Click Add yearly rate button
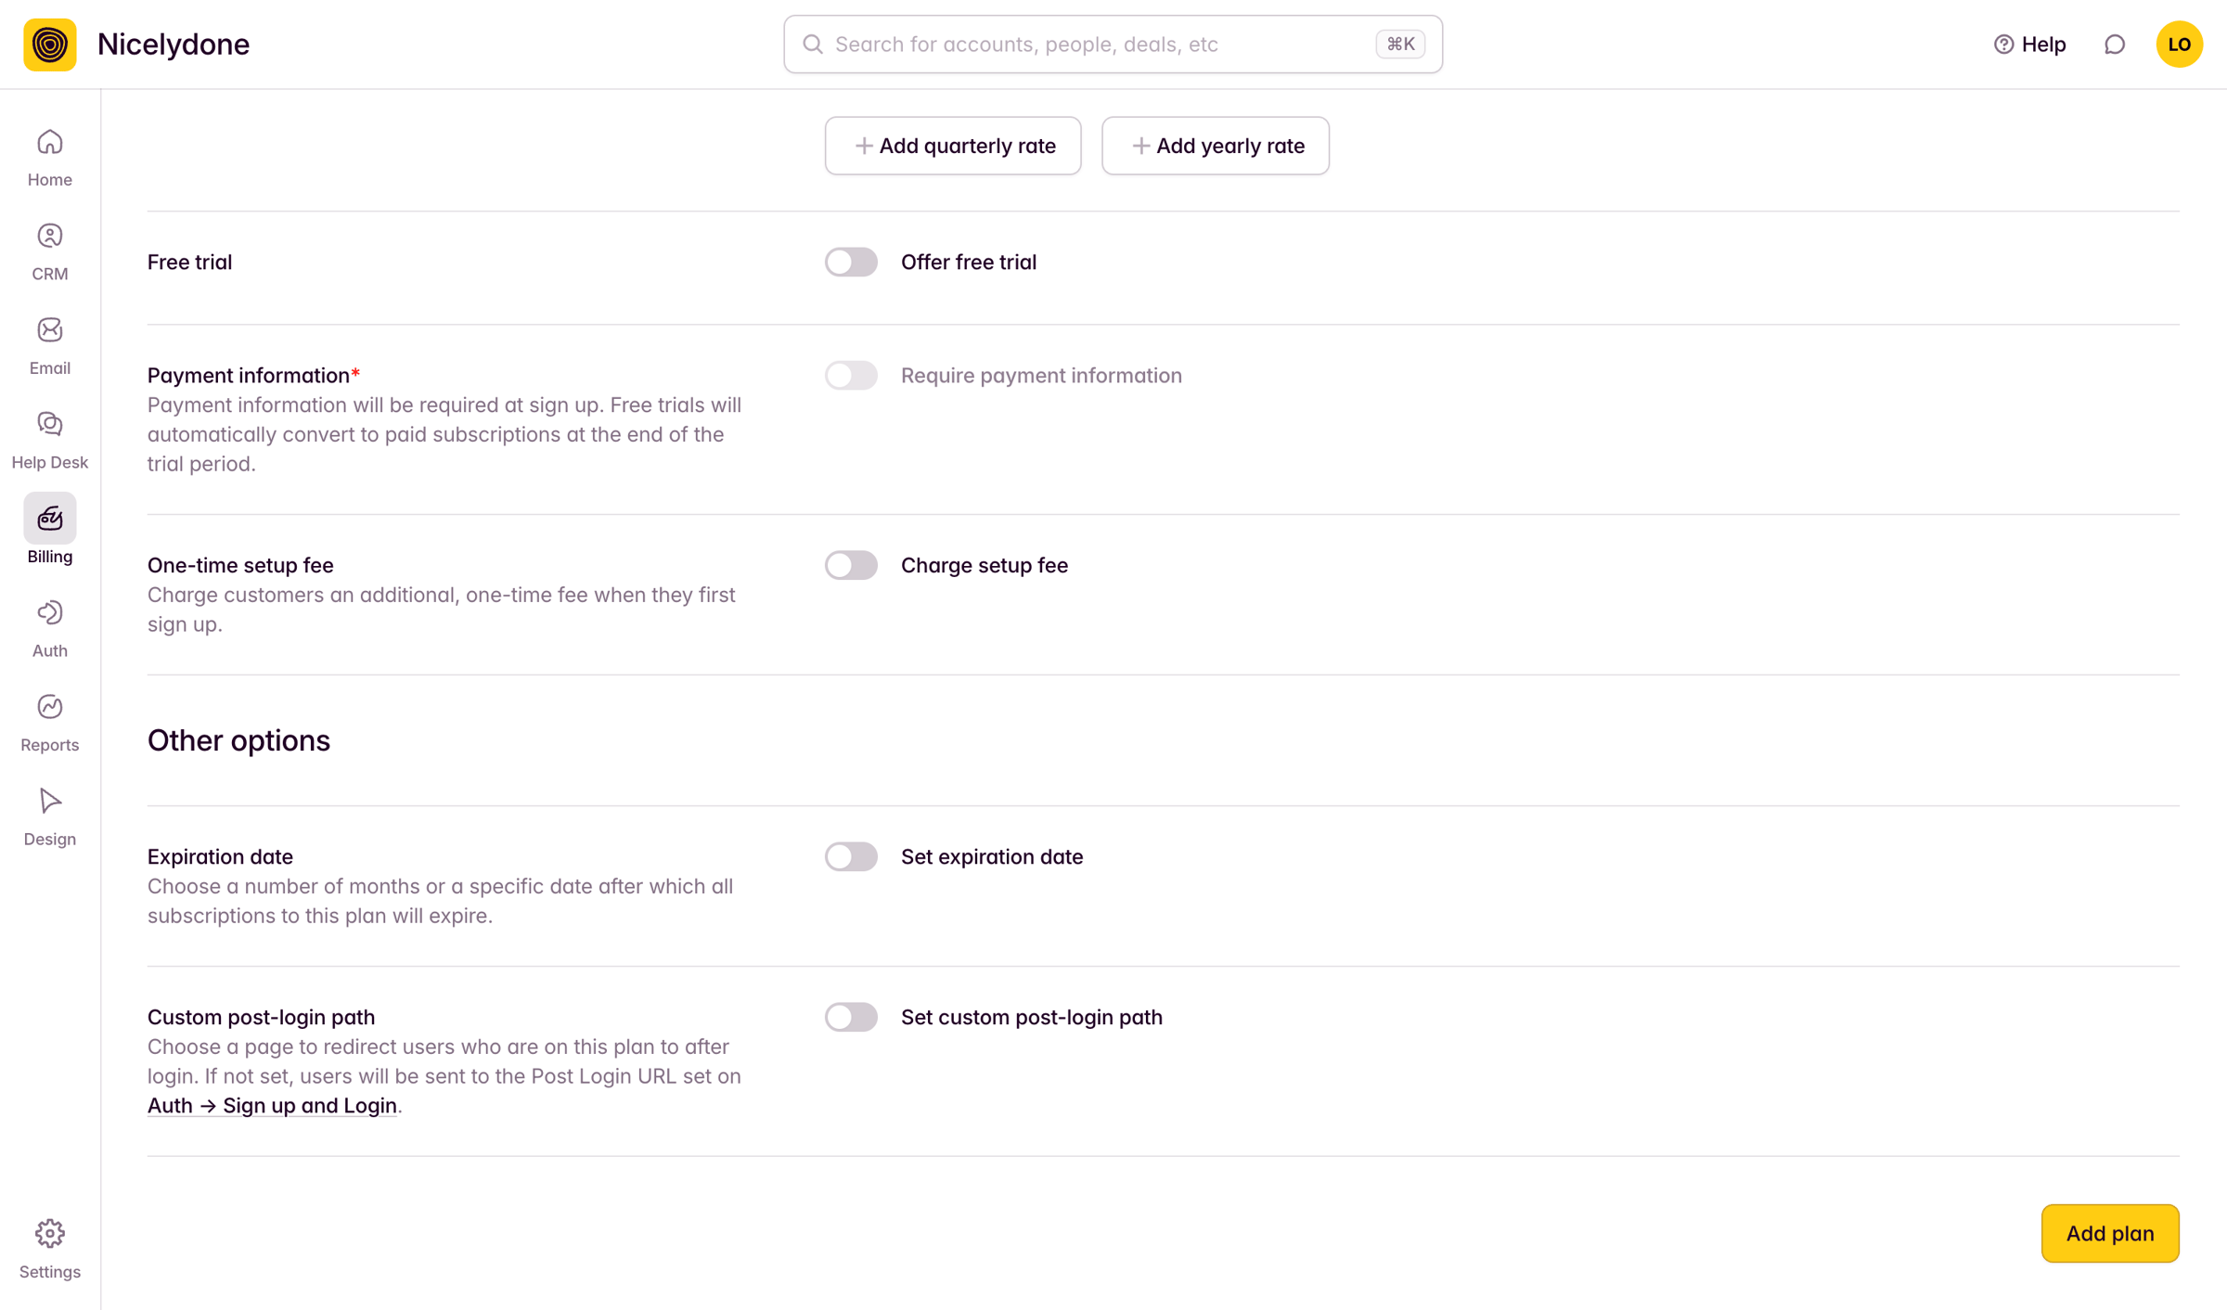This screenshot has height=1310, width=2227. [x=1216, y=146]
